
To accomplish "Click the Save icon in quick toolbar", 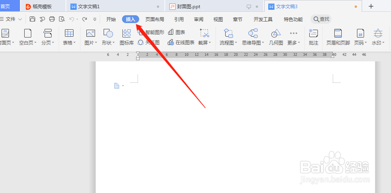I will pos(32,19).
